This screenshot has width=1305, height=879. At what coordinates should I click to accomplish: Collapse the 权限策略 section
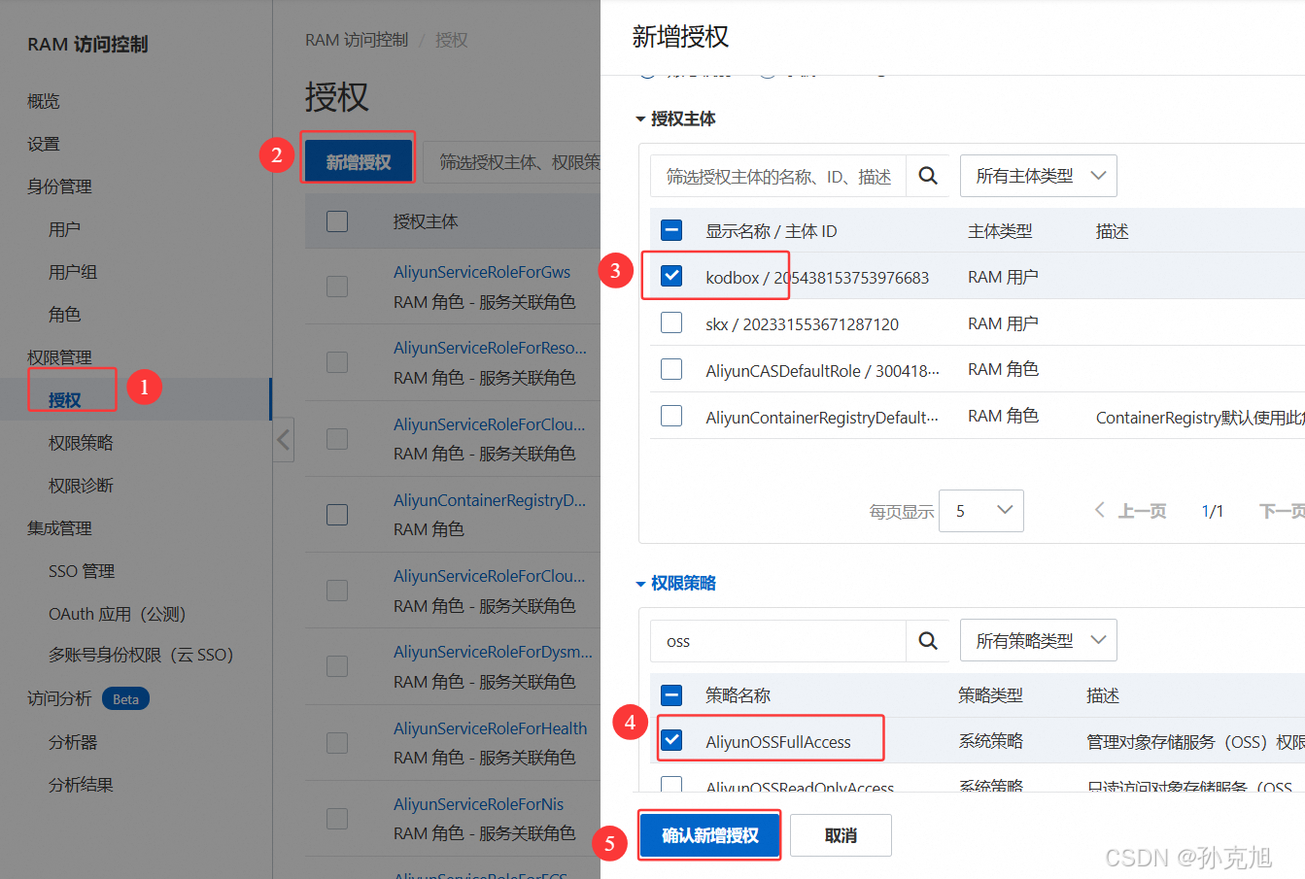(x=676, y=583)
